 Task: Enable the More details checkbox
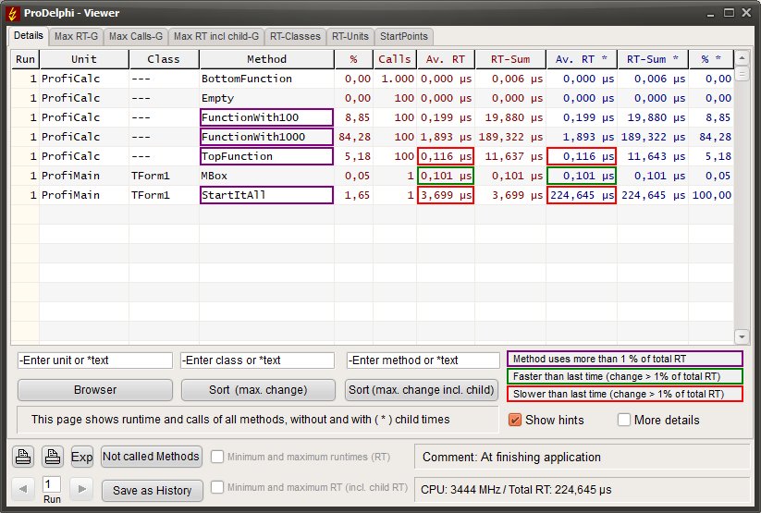click(x=624, y=420)
